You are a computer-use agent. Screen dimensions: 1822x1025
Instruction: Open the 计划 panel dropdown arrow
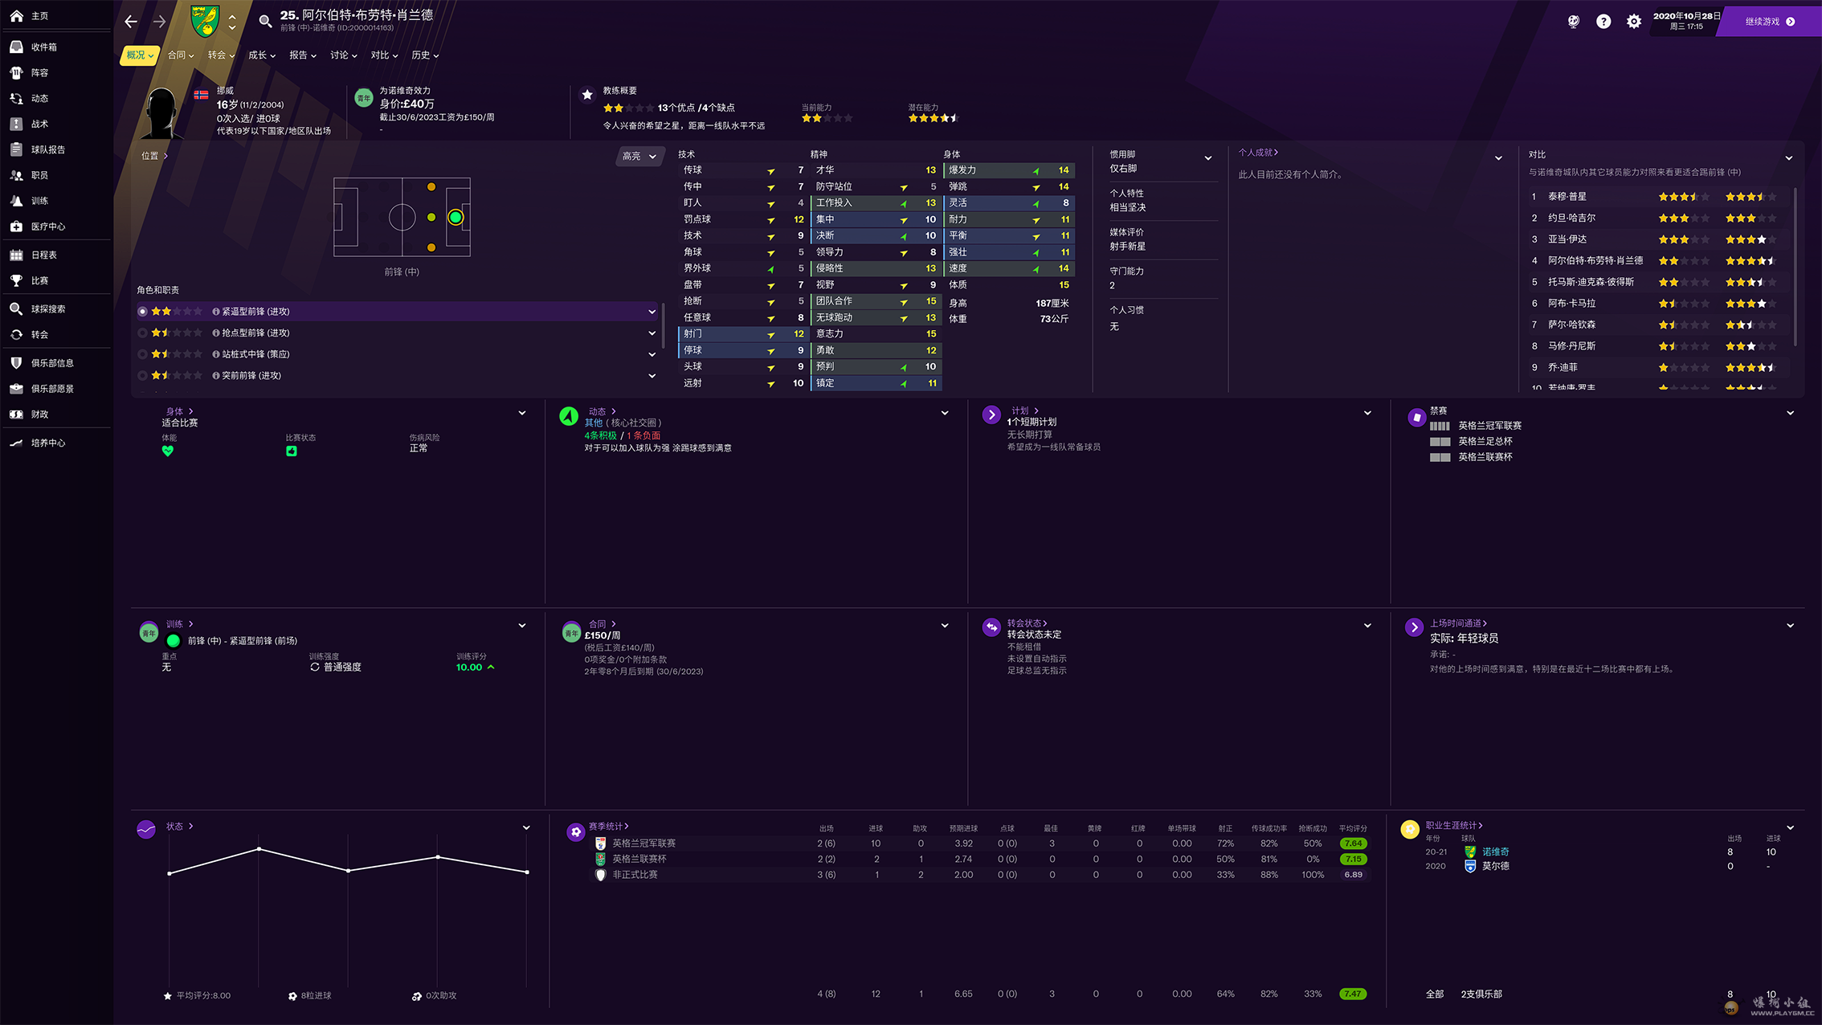(x=1367, y=413)
